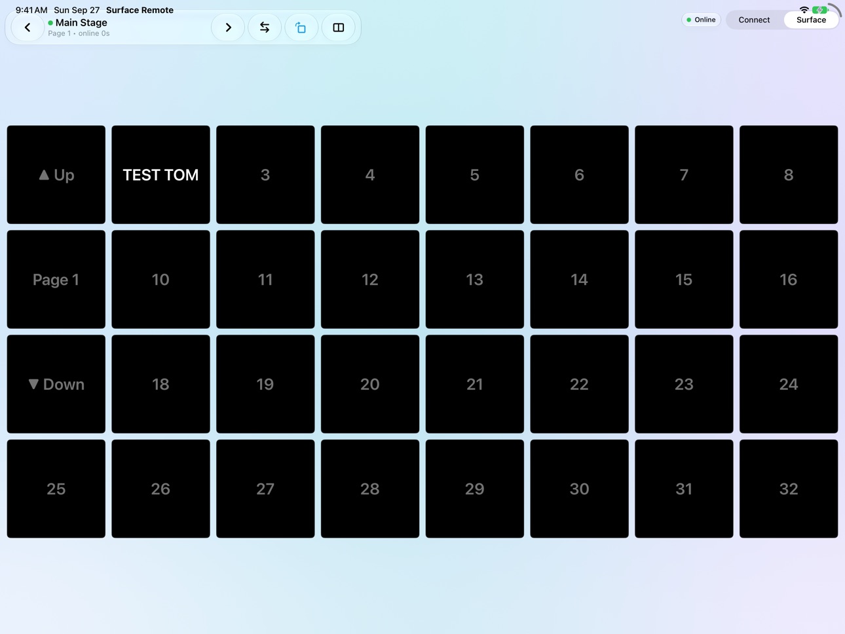This screenshot has height=634, width=845.
Task: Tap surface button 6
Action: [x=579, y=175]
